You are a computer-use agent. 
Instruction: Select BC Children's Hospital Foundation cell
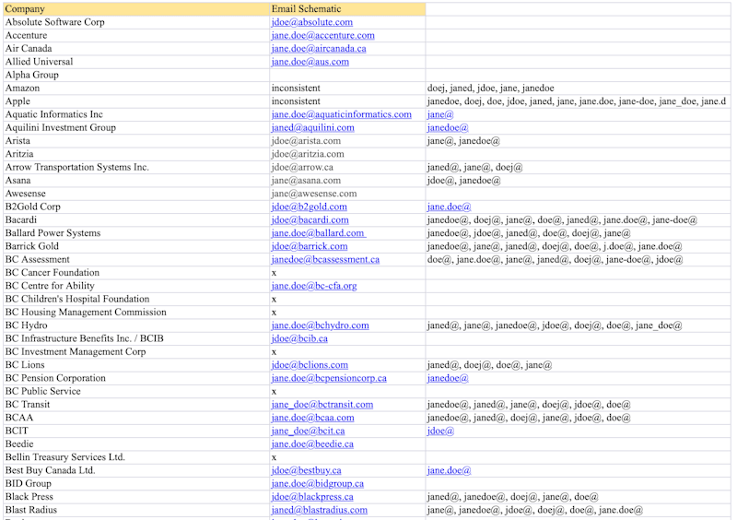[136, 299]
